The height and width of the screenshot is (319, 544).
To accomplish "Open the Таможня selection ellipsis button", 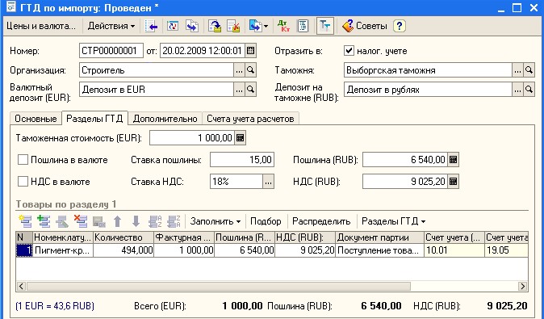I will click(x=517, y=70).
